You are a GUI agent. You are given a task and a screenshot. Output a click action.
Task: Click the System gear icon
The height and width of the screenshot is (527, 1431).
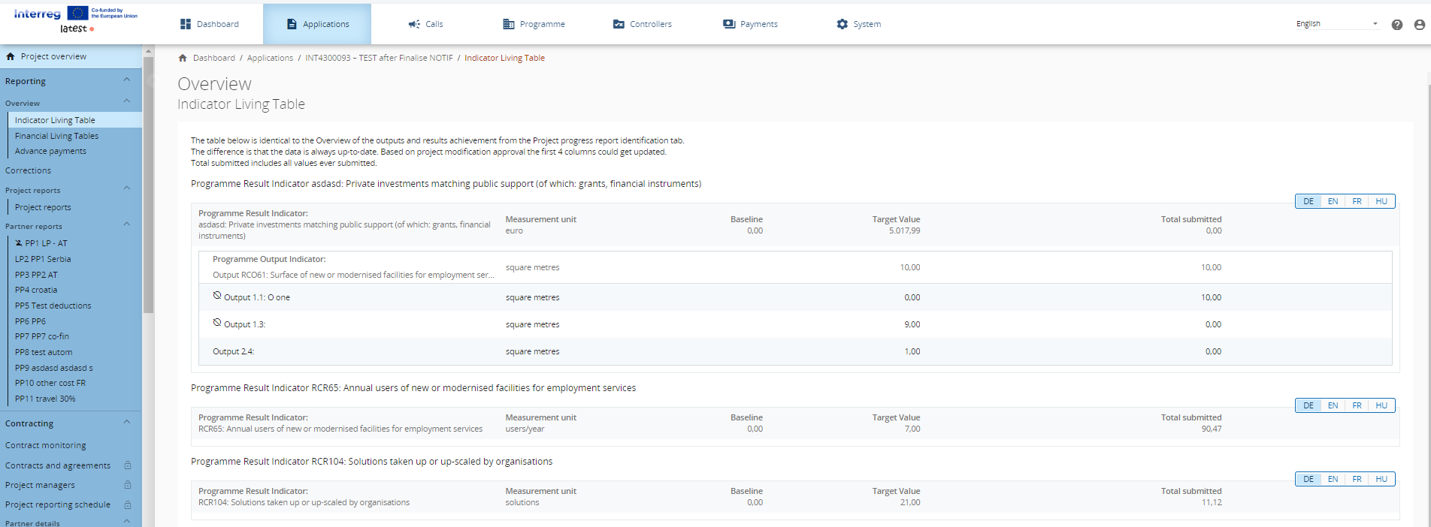(842, 24)
